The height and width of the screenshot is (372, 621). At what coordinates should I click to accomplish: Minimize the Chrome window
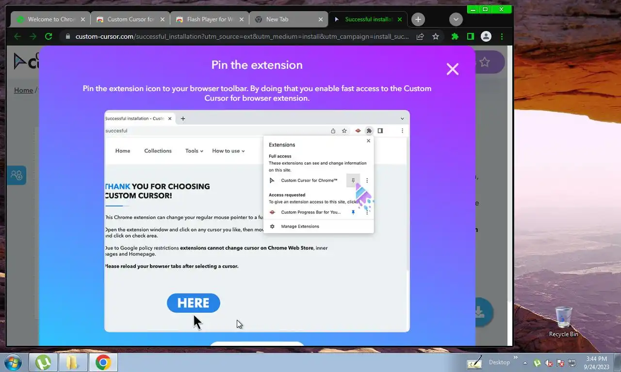point(473,9)
